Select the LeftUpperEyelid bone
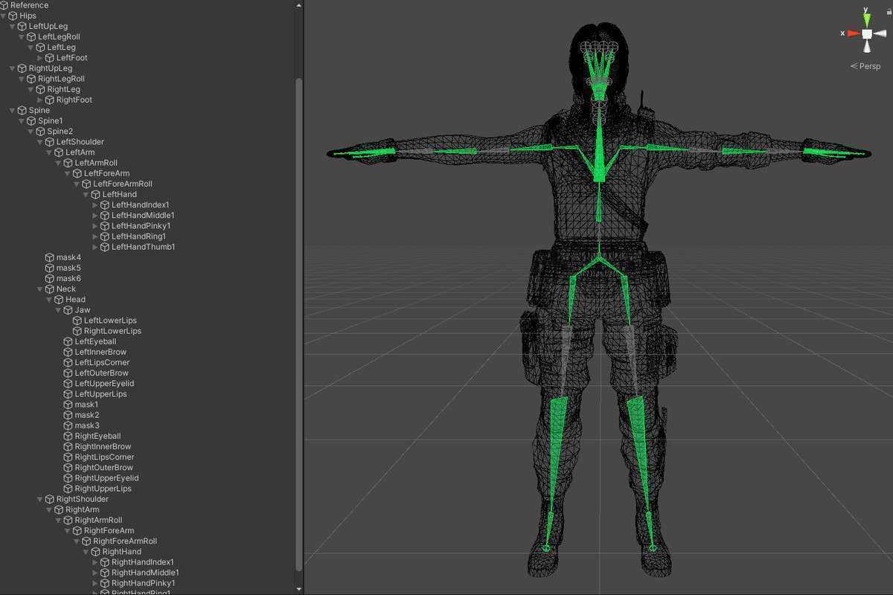The height and width of the screenshot is (595, 893). [104, 384]
